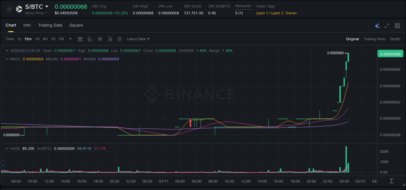Image resolution: width=406 pixels, height=190 pixels.
Task: Click the candlestick chart type icon
Action: tap(100, 39)
